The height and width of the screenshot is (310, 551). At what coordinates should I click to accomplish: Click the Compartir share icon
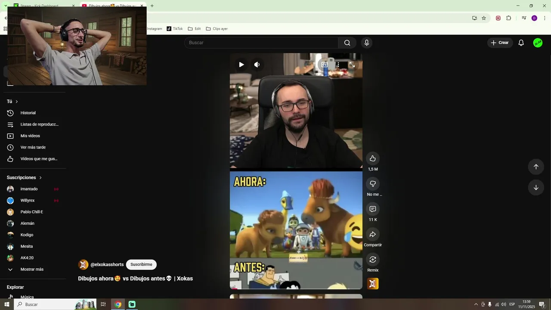373,234
